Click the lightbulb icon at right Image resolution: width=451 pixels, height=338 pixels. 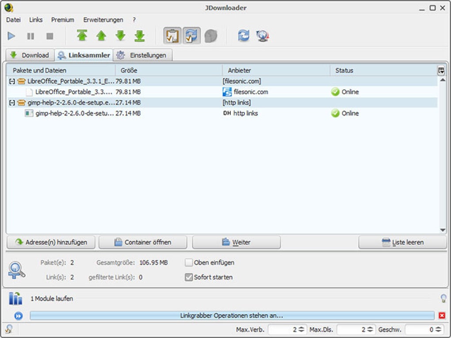[443, 298]
